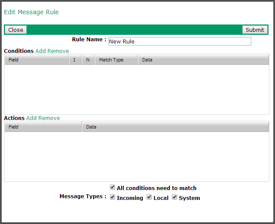Toggle All conditions need to match
This screenshot has width=275, height=224.
[112, 187]
